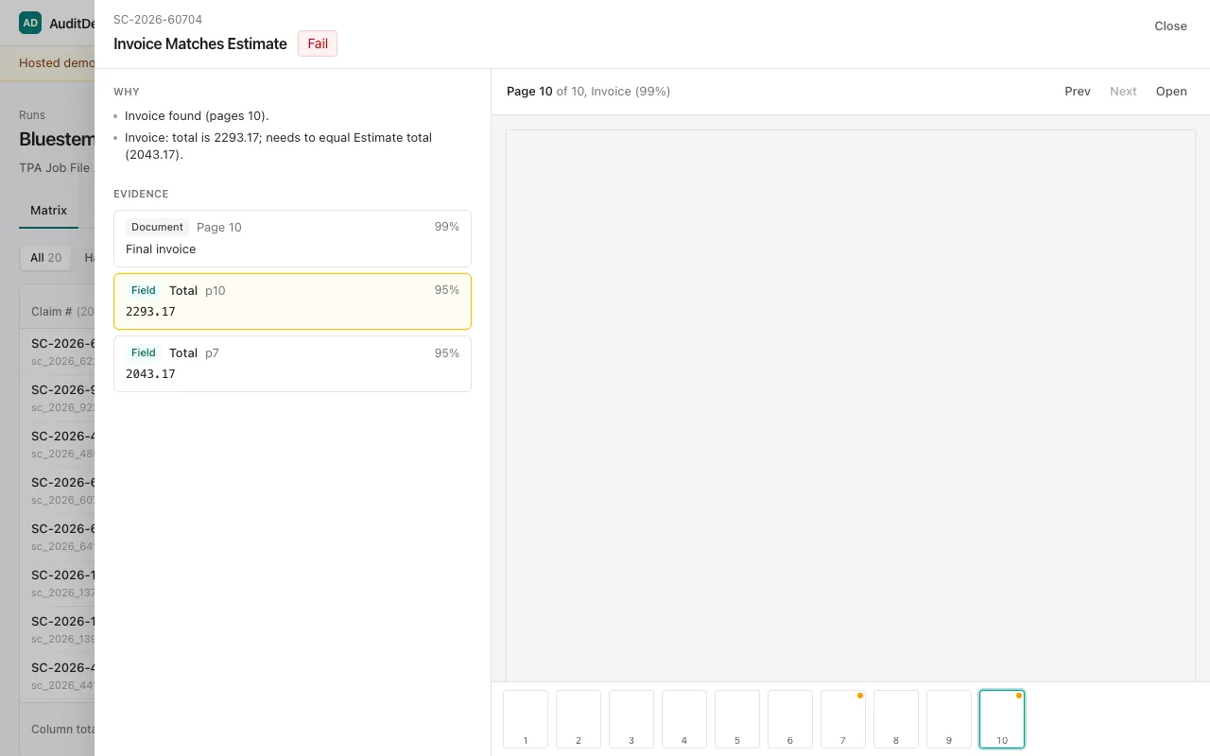
Task: Click the AD logo icon
Action: (x=30, y=23)
